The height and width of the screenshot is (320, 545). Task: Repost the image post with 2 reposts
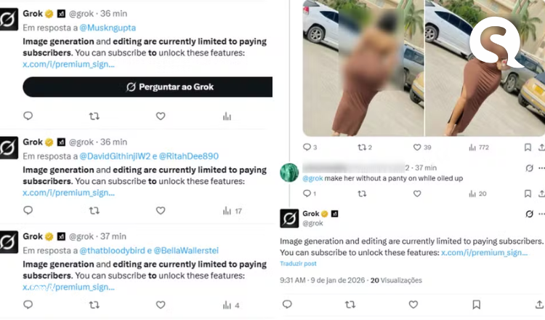[x=365, y=148]
